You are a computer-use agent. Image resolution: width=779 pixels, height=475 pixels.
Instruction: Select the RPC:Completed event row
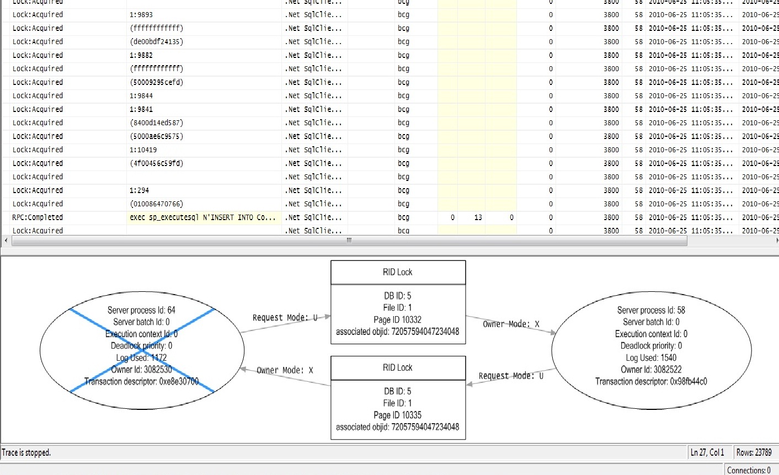[38, 217]
